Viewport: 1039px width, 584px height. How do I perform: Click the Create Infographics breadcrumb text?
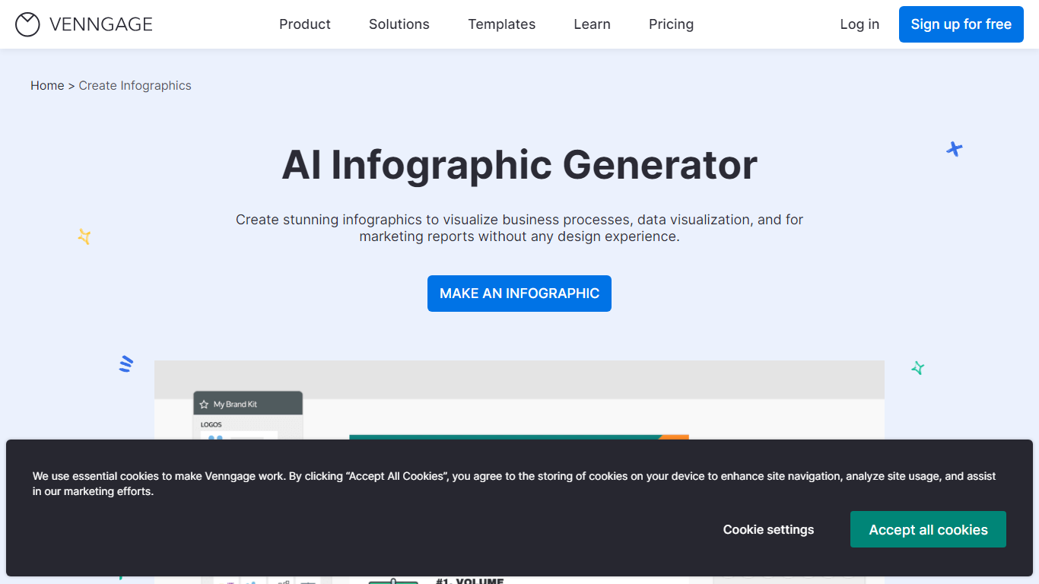(135, 86)
